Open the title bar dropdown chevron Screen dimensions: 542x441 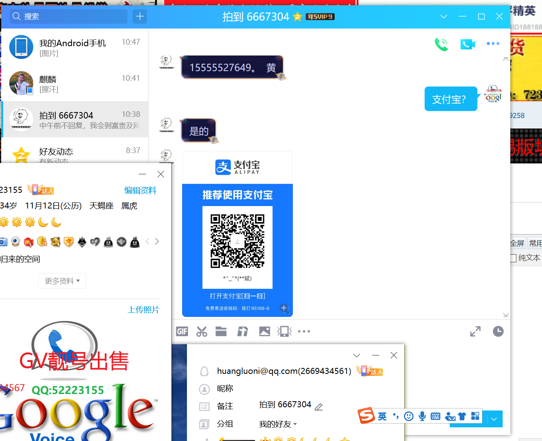click(443, 16)
